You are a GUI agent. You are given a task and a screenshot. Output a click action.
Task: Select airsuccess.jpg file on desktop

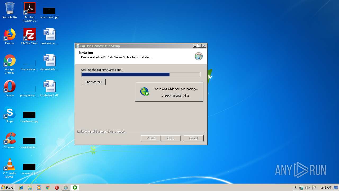[49, 13]
